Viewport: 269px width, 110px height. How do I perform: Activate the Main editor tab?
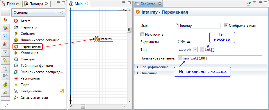click(x=79, y=3)
